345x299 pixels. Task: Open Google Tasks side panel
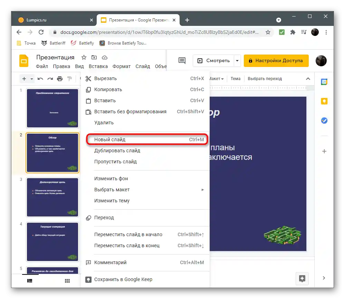[x=324, y=120]
